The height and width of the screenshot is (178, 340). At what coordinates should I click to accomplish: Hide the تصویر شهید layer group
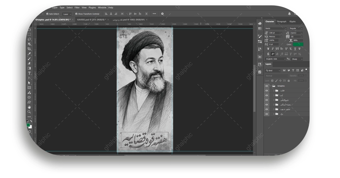tap(267, 109)
